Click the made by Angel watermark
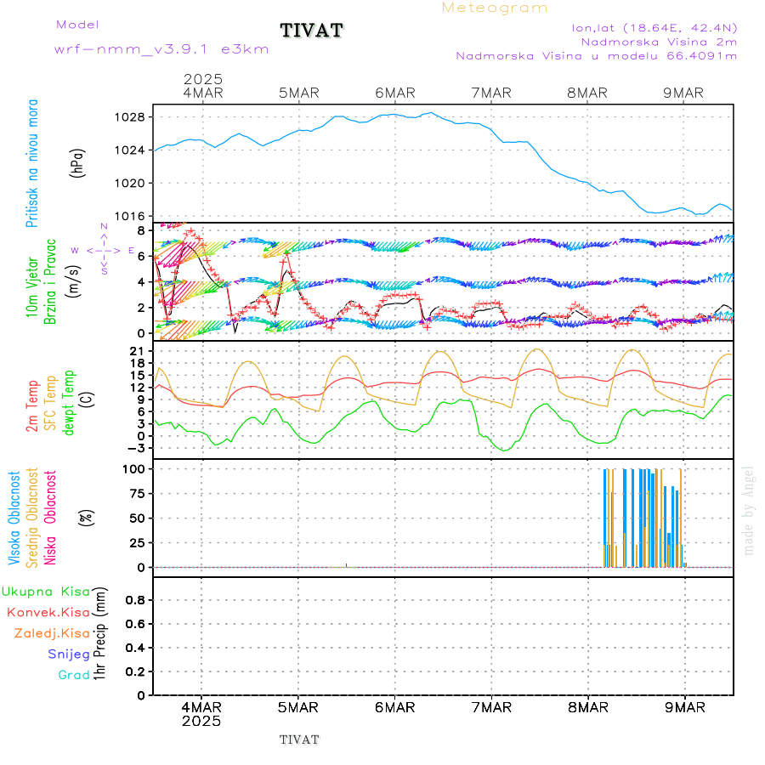 click(749, 510)
